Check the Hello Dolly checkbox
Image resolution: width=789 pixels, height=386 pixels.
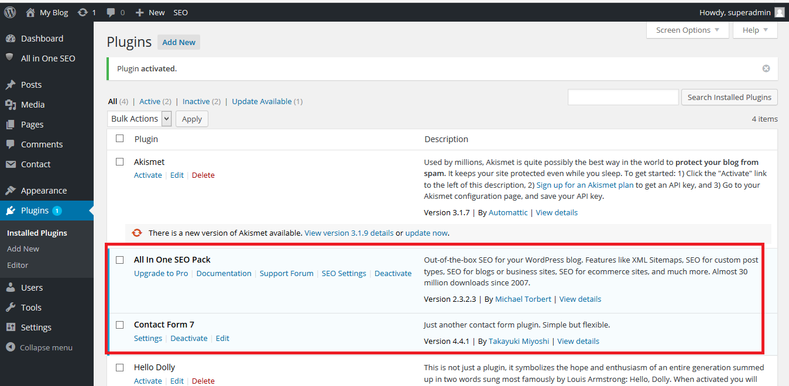(x=120, y=367)
